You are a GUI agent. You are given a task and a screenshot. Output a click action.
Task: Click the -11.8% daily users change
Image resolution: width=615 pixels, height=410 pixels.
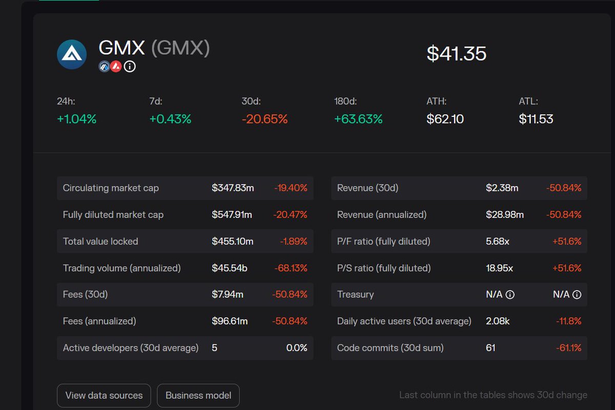tap(569, 321)
